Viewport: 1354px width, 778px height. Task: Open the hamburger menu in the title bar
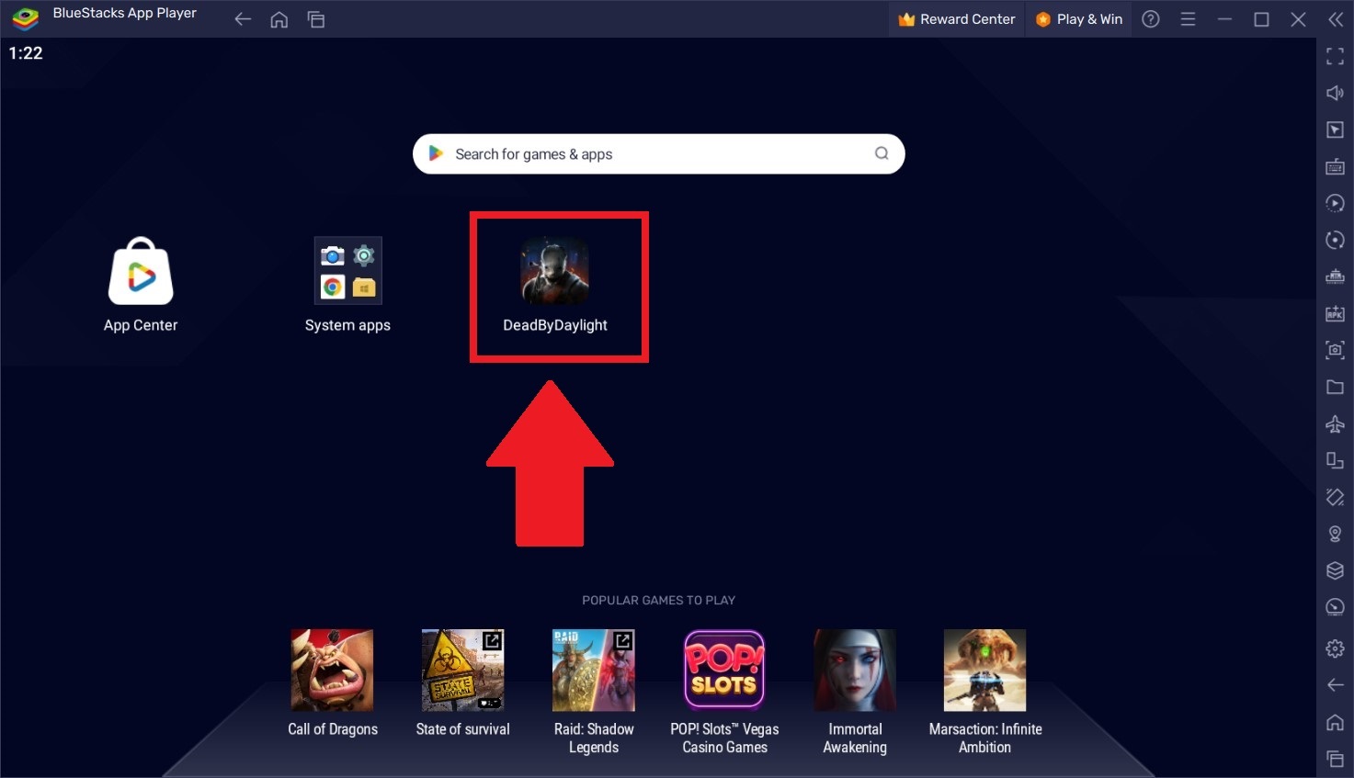(1188, 19)
